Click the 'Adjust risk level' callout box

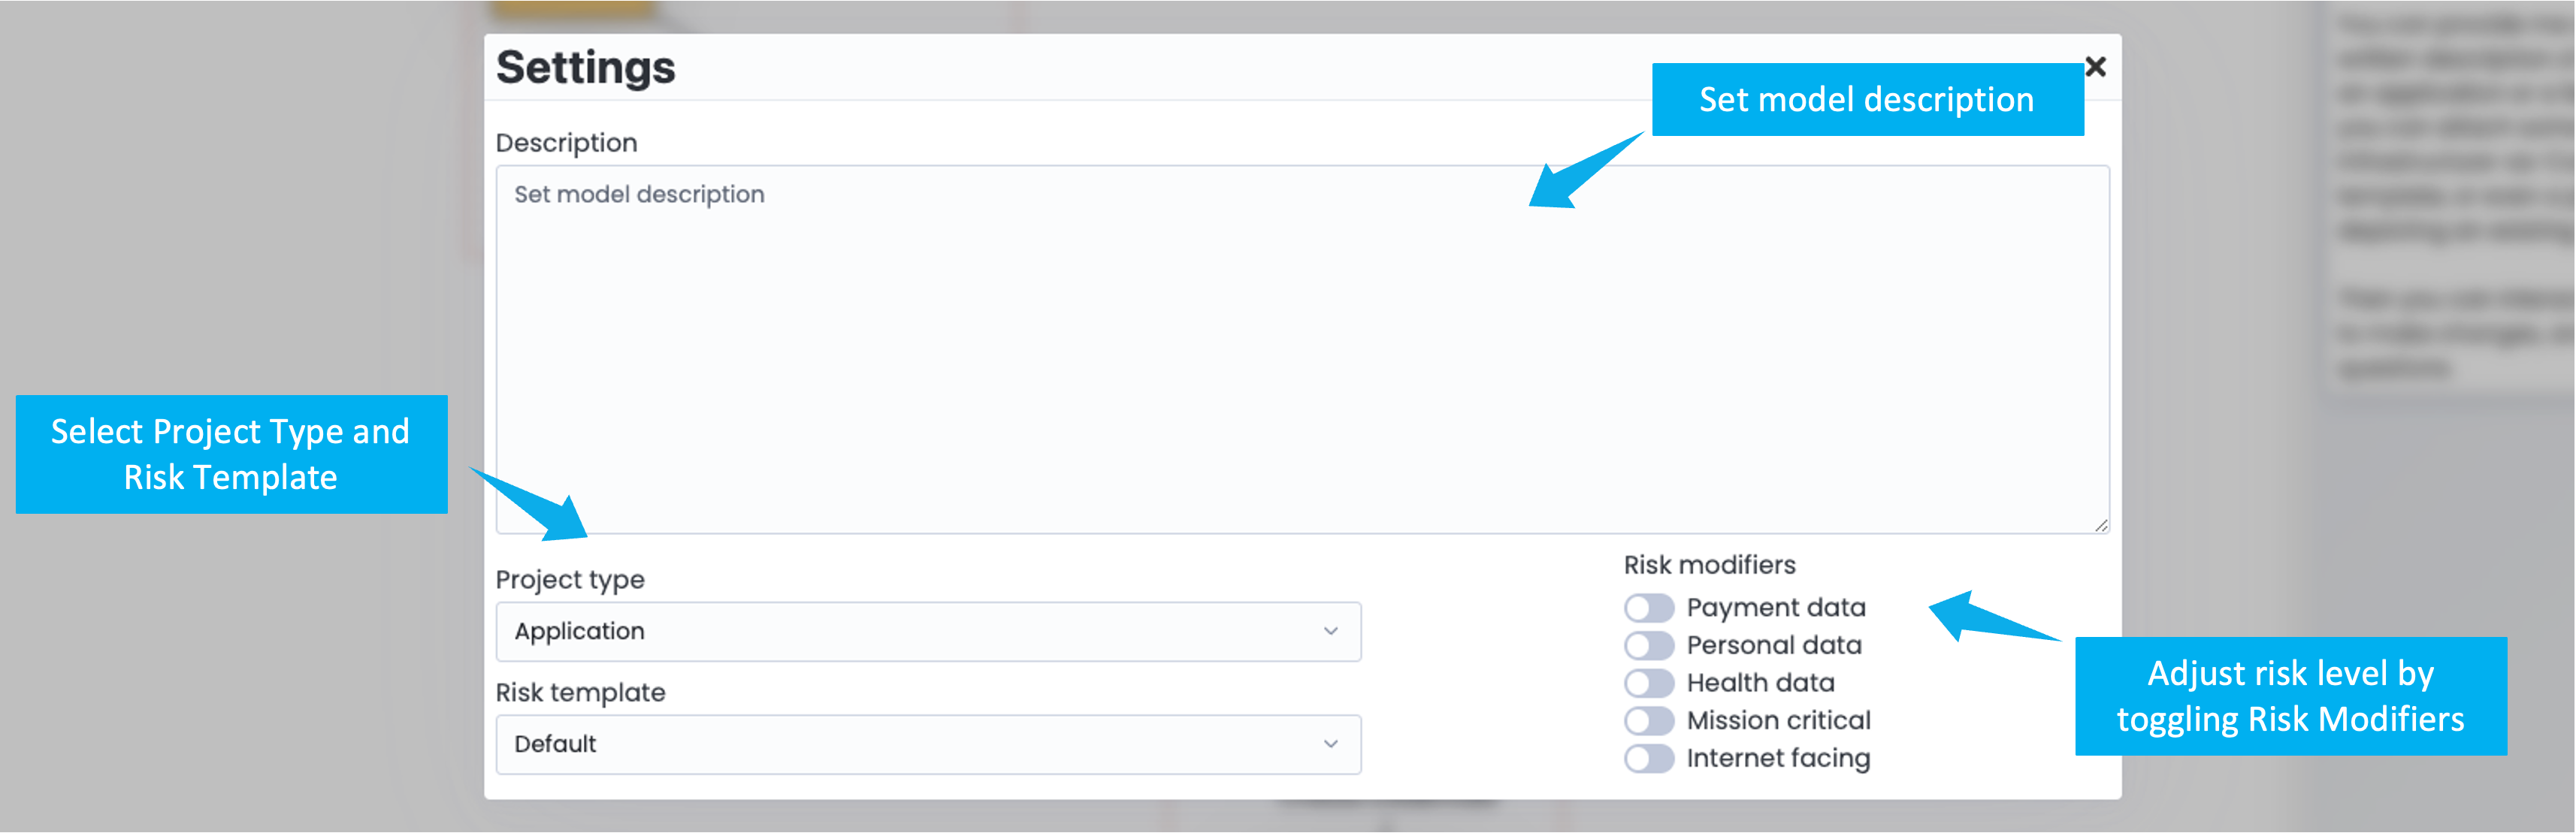pos(2290,696)
